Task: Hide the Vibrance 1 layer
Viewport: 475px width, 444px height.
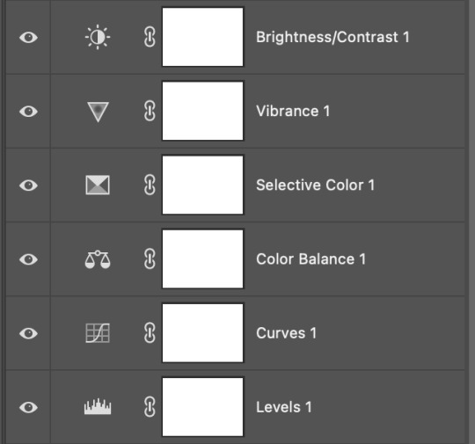Action: coord(28,112)
